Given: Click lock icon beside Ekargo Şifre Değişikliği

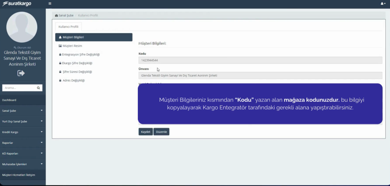Looking at the screenshot, I should click(60, 63).
